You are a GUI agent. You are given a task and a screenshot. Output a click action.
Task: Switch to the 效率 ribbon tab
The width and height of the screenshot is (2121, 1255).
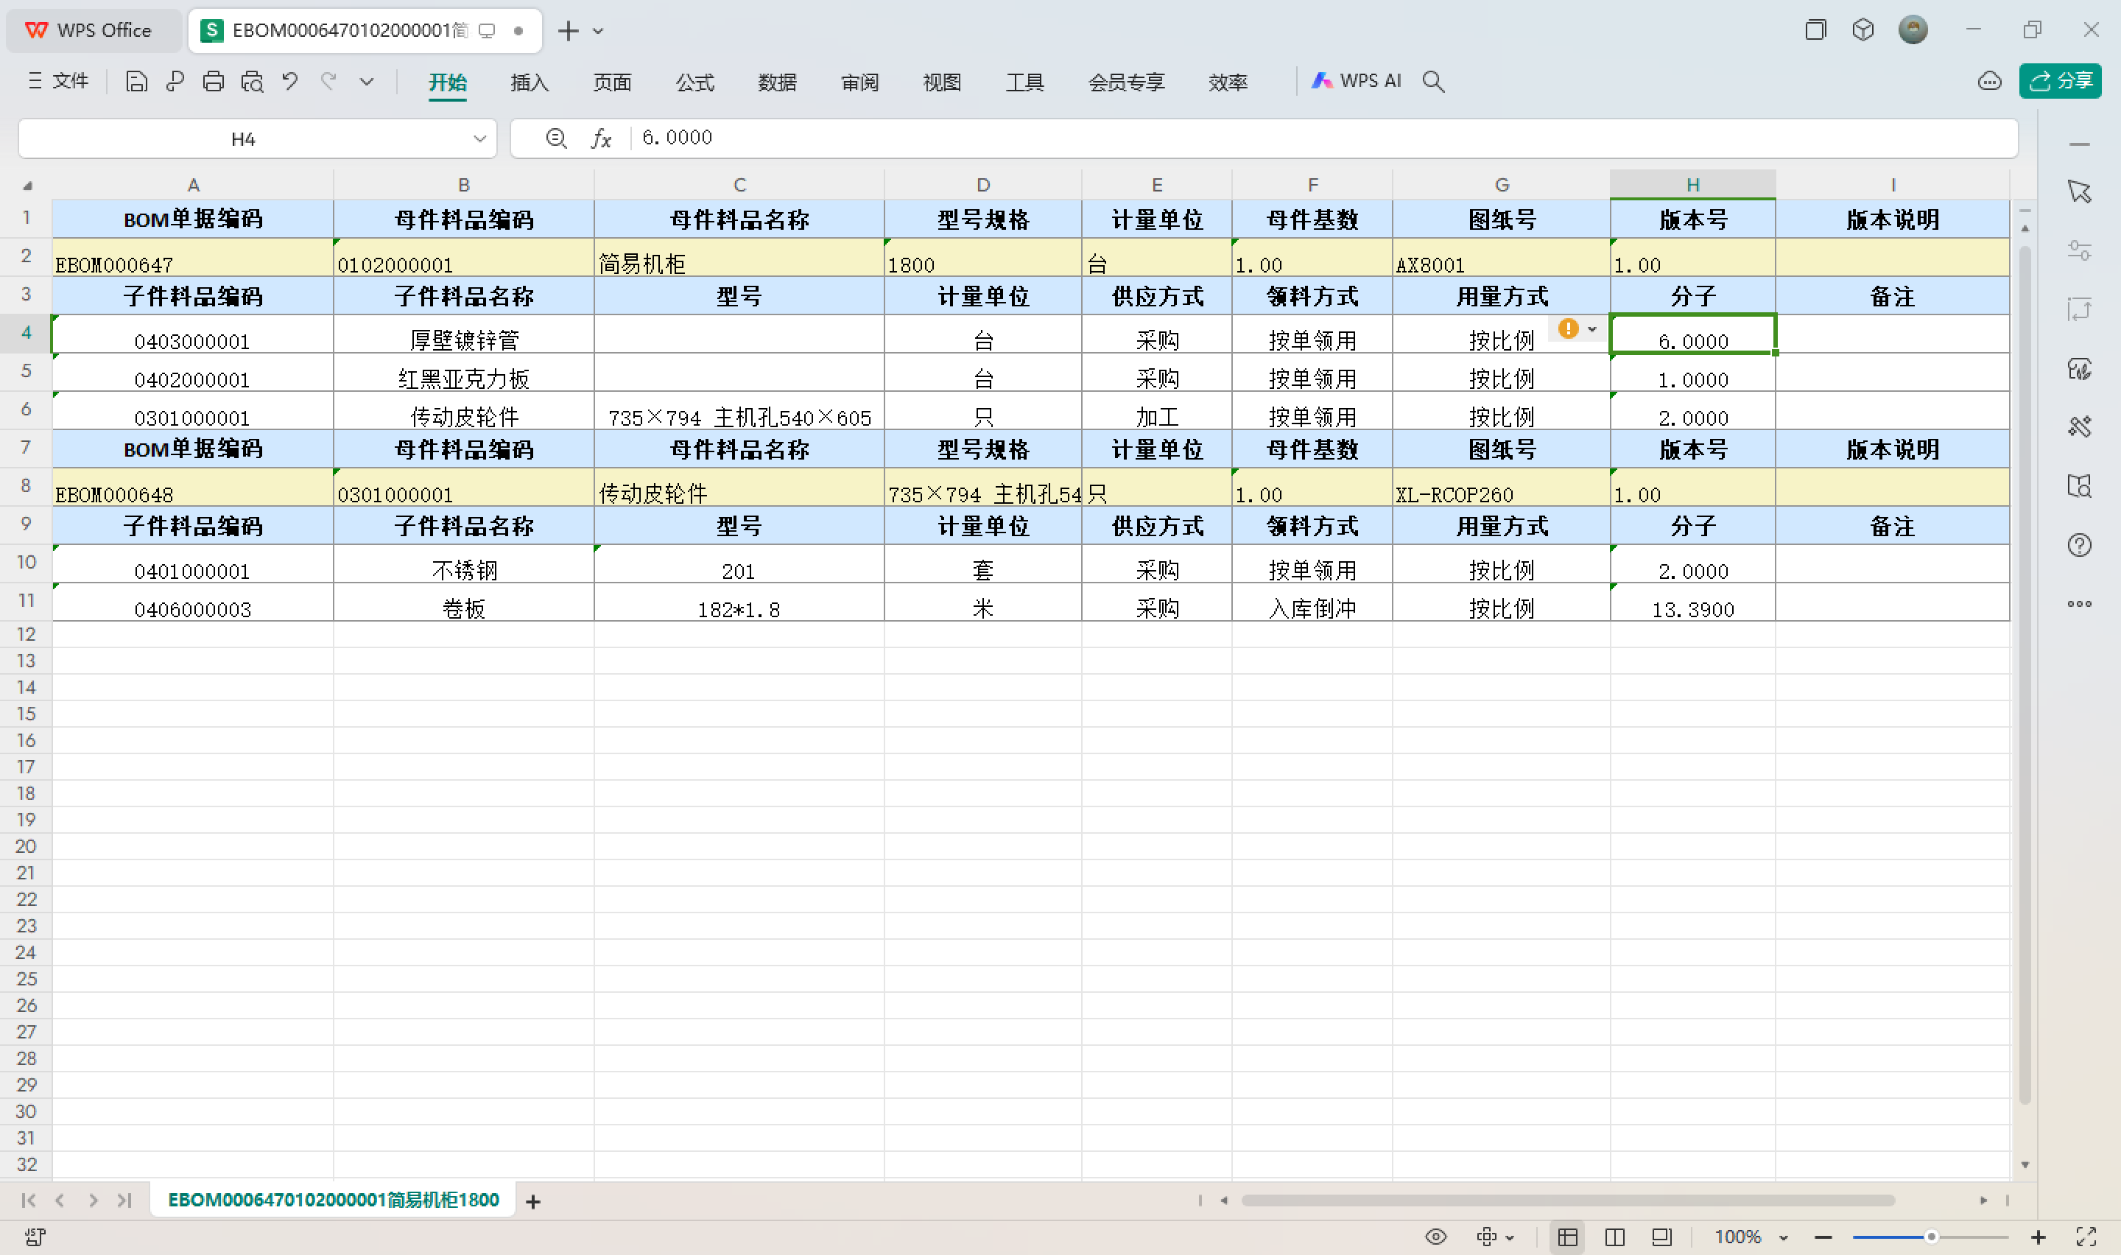click(x=1228, y=82)
